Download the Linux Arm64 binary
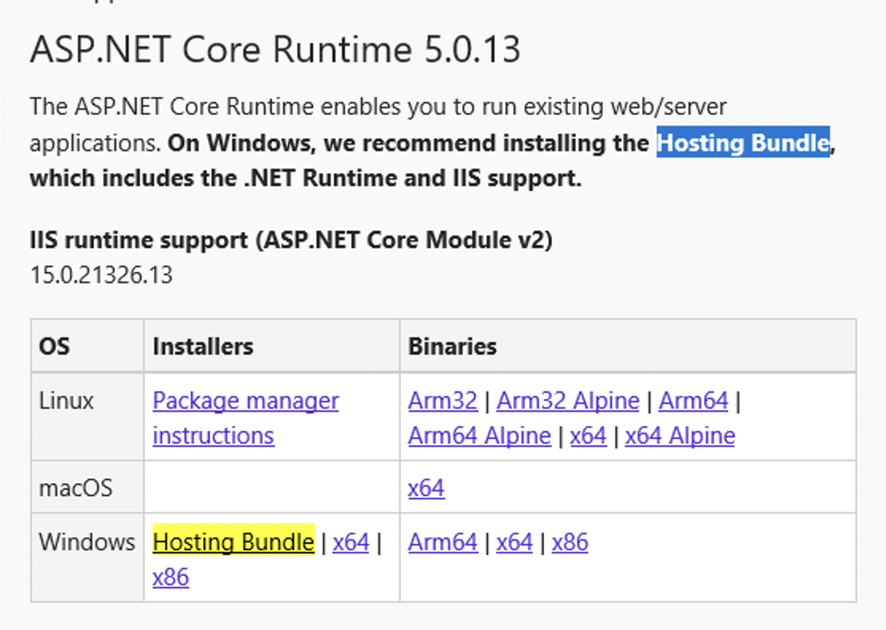886x630 pixels. click(x=694, y=401)
